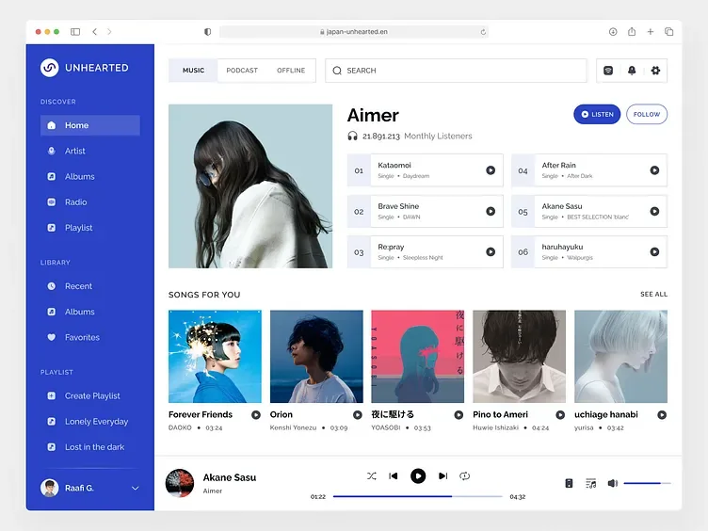Reload the page in address bar
Viewport: 708px width, 531px height.
pos(483,32)
